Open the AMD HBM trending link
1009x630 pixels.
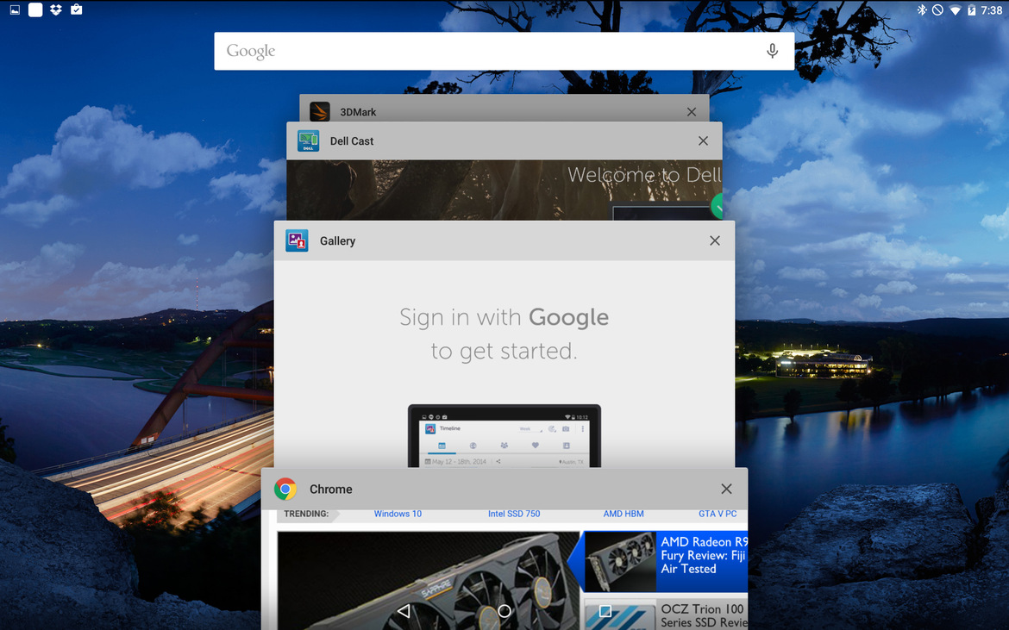623,514
